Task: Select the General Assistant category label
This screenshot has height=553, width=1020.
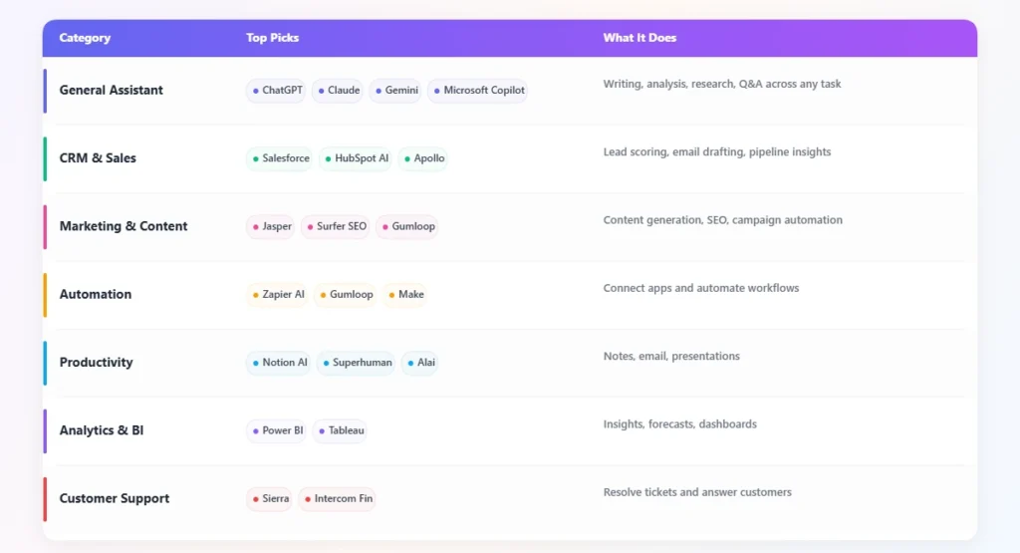Action: pos(112,91)
